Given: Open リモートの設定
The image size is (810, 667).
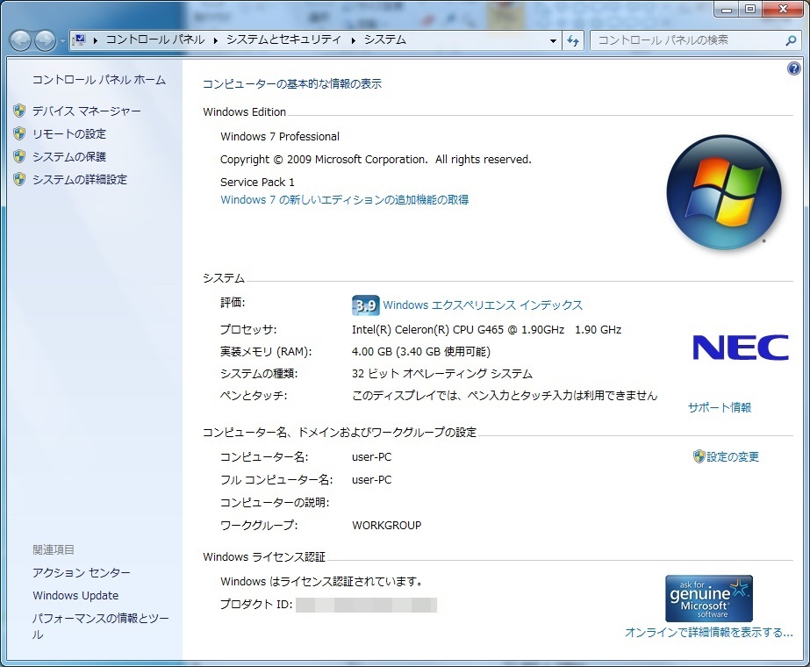Looking at the screenshot, I should tap(69, 133).
